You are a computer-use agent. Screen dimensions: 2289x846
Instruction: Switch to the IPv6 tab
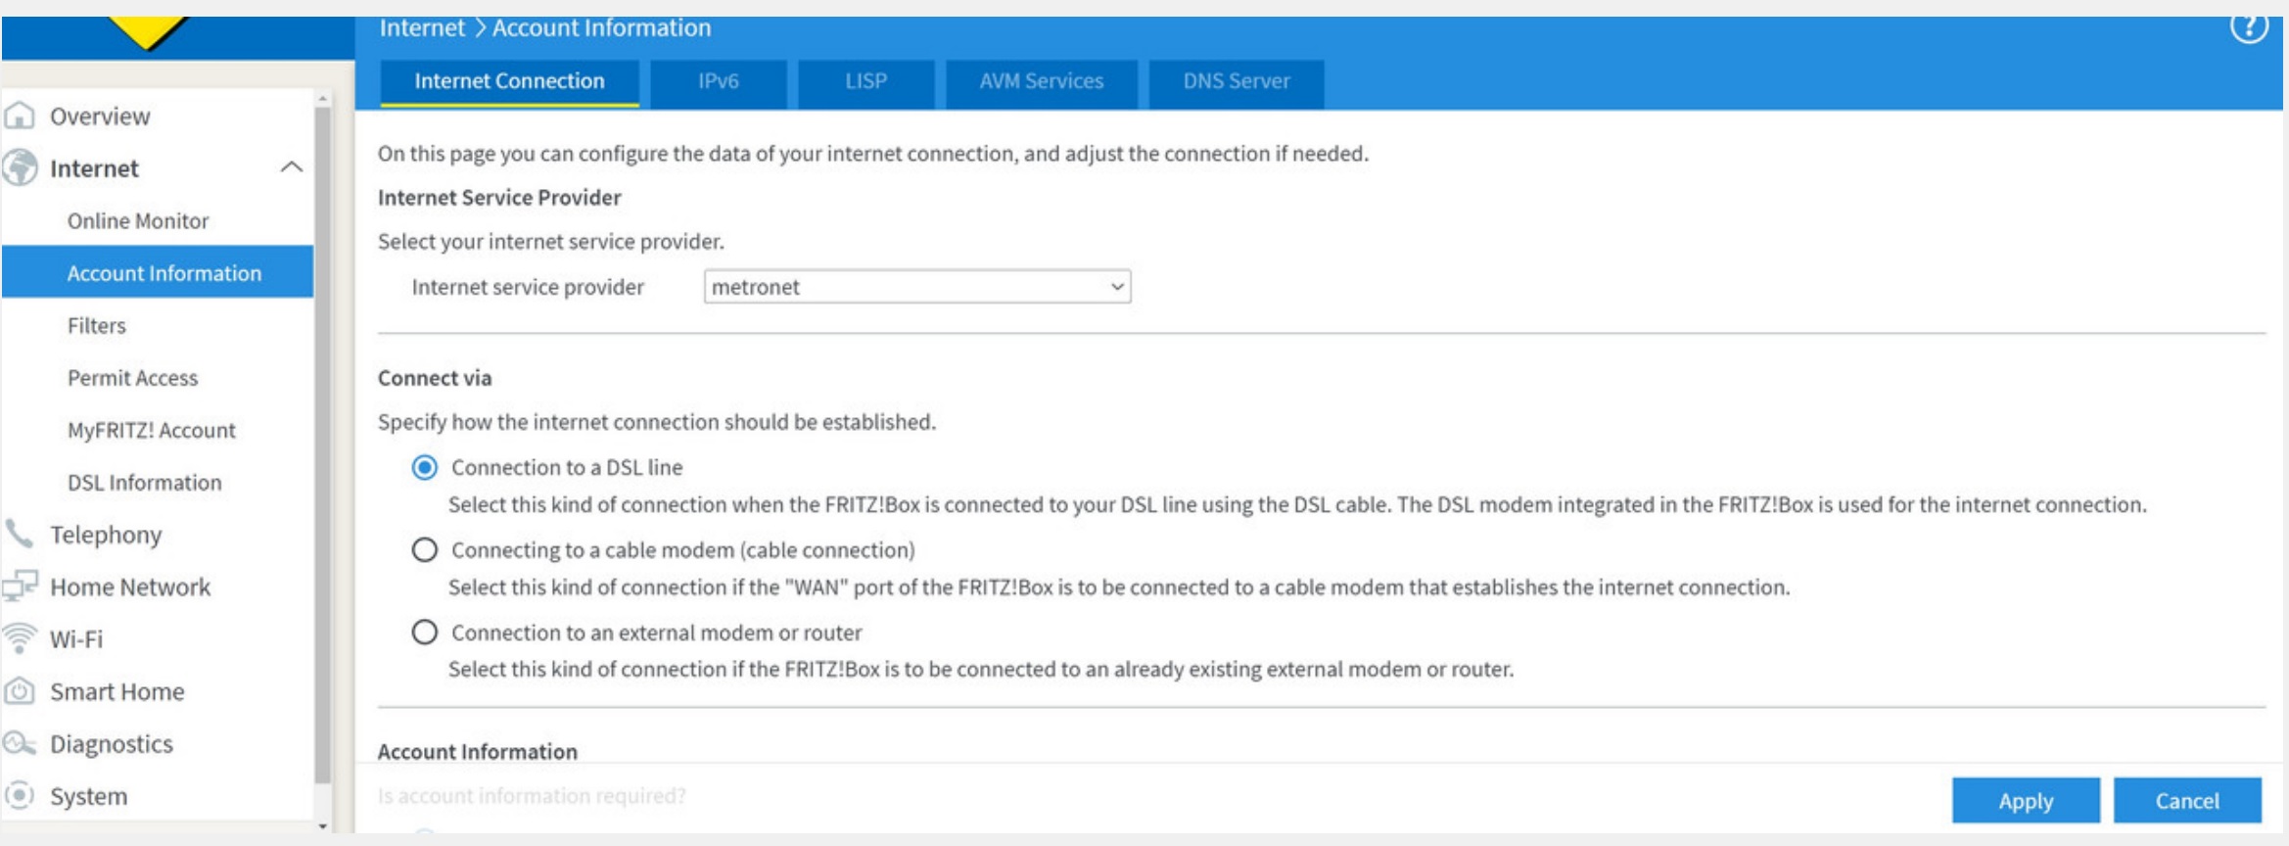(719, 82)
